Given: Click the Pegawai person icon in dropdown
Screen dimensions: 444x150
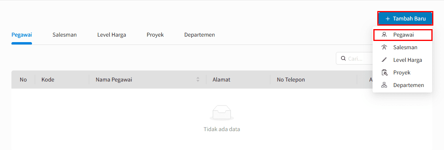Looking at the screenshot, I should (x=384, y=35).
